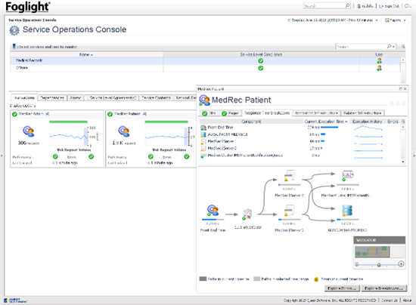
Task: Open the Hits tab in MedRec Patient
Action: (x=209, y=113)
